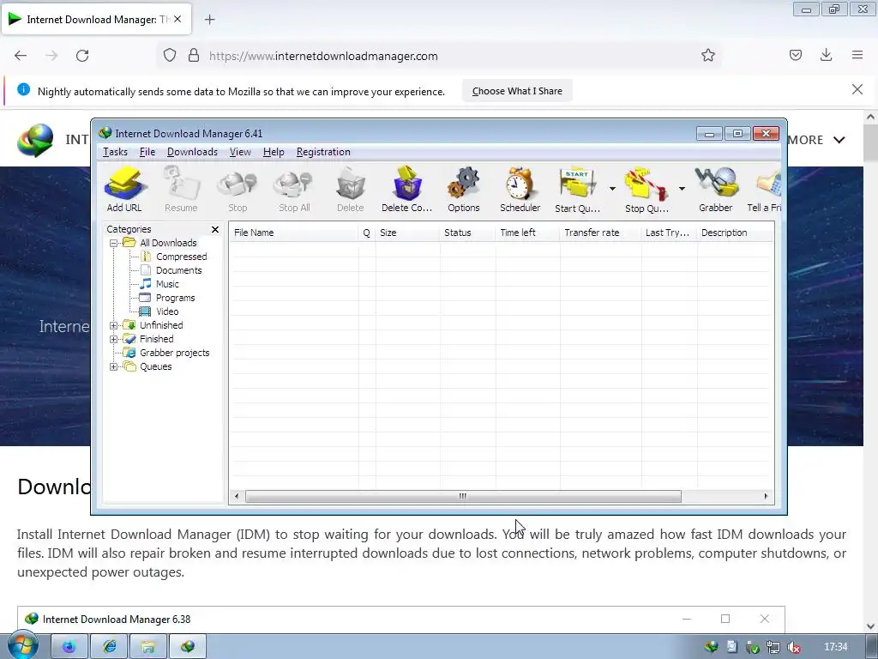The height and width of the screenshot is (659, 878).
Task: Click the IDM taskbar button
Action: pos(188,647)
